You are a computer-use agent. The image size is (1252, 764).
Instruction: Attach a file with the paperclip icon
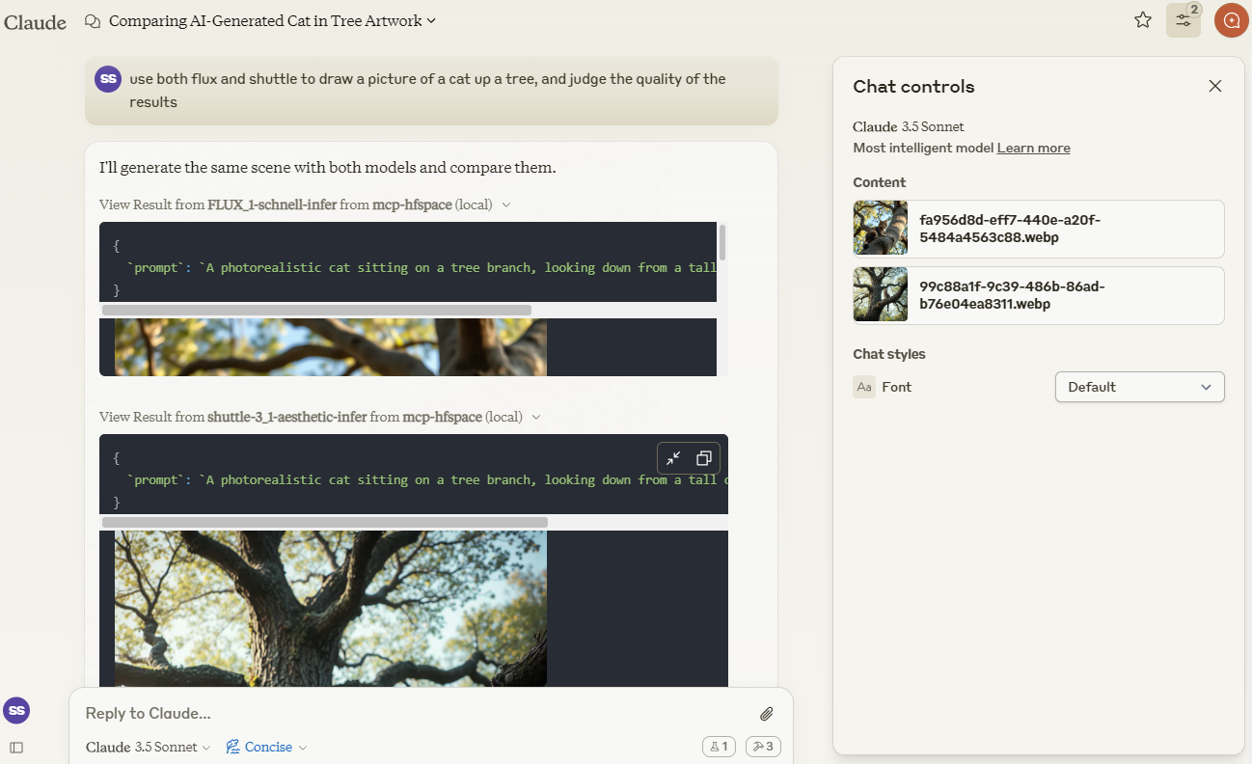click(x=767, y=714)
